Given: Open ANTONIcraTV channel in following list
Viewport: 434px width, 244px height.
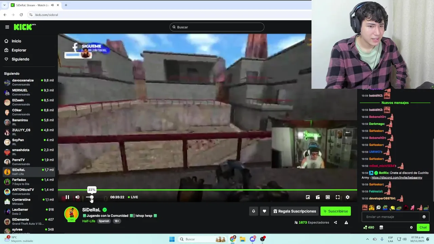Looking at the screenshot, I should pyautogui.click(x=29, y=192).
